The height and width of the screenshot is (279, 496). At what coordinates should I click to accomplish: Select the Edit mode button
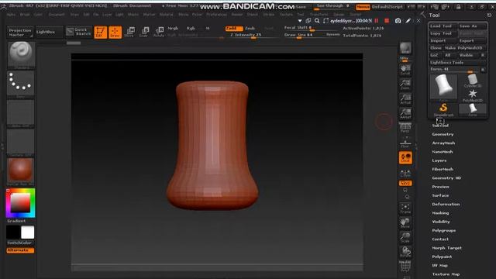pos(100,33)
